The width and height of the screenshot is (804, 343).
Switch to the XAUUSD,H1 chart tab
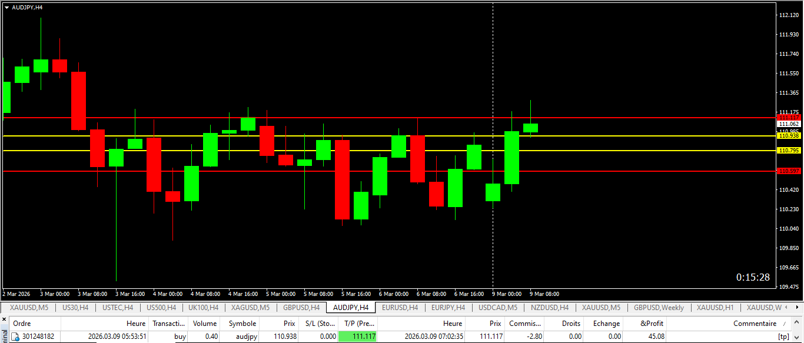715,307
